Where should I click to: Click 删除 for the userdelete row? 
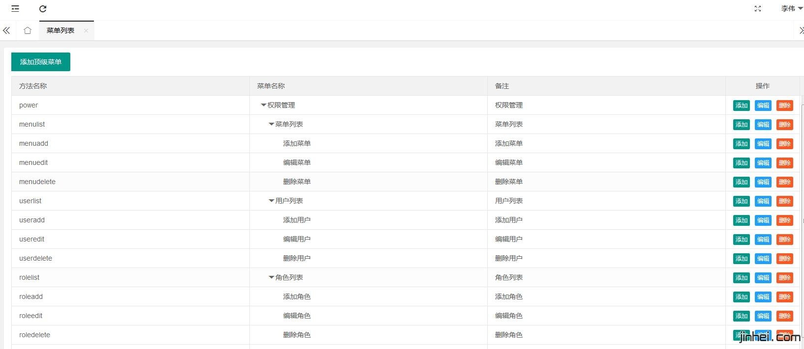point(785,259)
